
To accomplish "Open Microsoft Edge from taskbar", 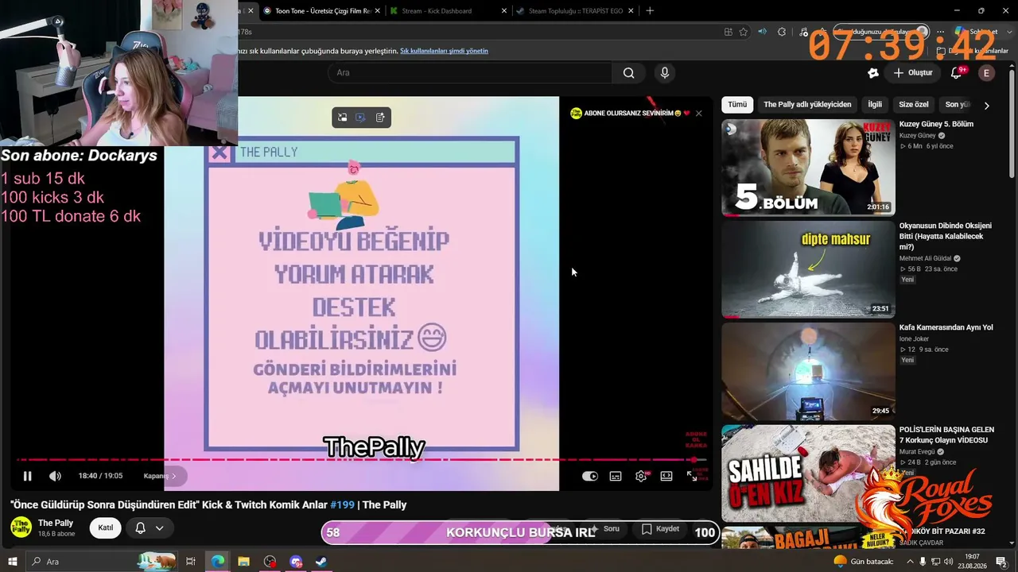I will [218, 562].
